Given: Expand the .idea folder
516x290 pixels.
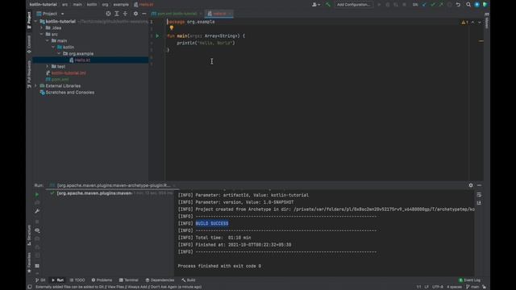Looking at the screenshot, I should (x=41, y=28).
